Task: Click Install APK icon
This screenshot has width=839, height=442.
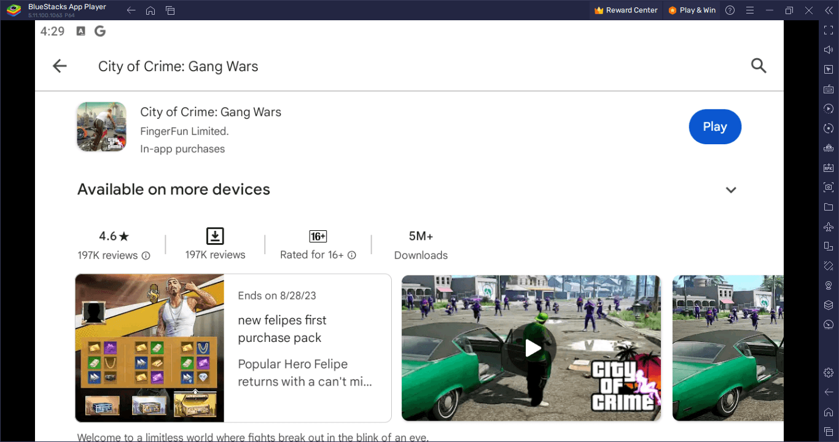Action: pos(829,168)
